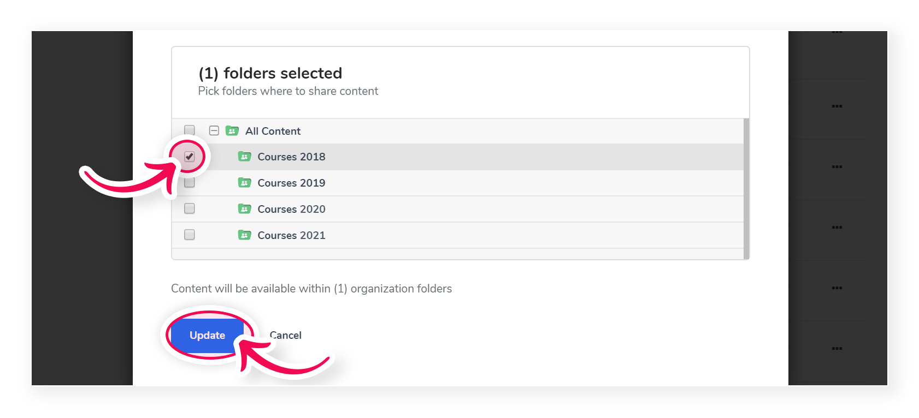Image resolution: width=919 pixels, height=418 pixels.
Task: Click "Content will be available within (1) organization folders"
Action: [x=311, y=289]
